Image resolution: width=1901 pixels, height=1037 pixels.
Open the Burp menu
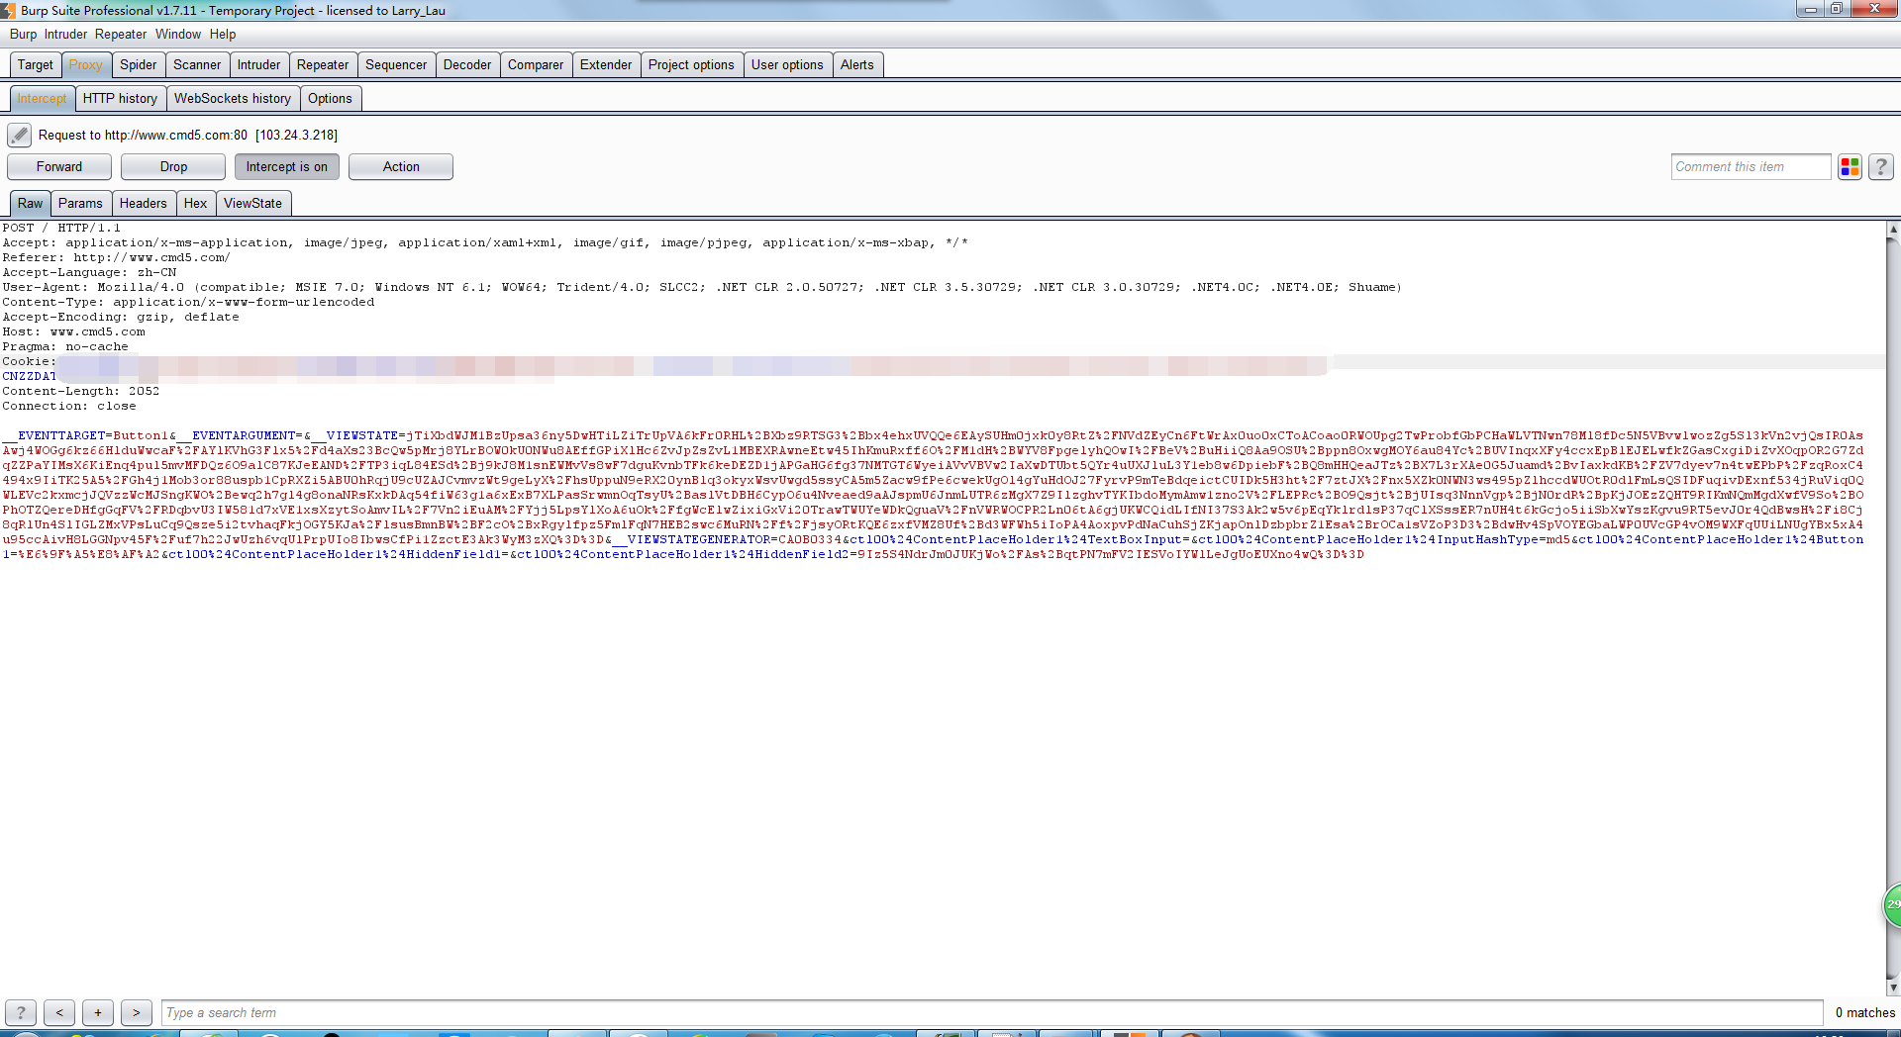pos(23,34)
